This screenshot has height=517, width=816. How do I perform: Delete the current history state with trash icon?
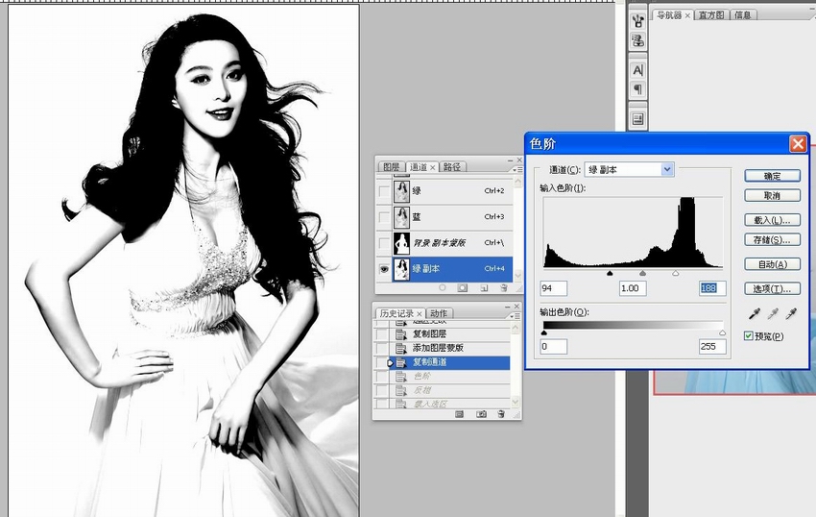[x=501, y=413]
